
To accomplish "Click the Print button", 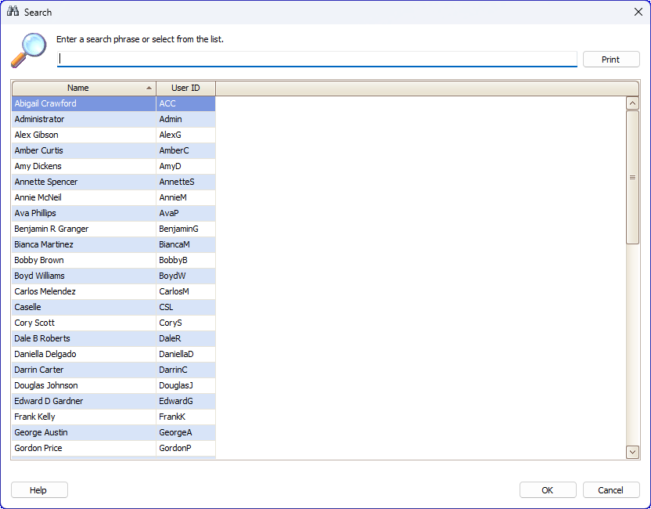I will 611,60.
